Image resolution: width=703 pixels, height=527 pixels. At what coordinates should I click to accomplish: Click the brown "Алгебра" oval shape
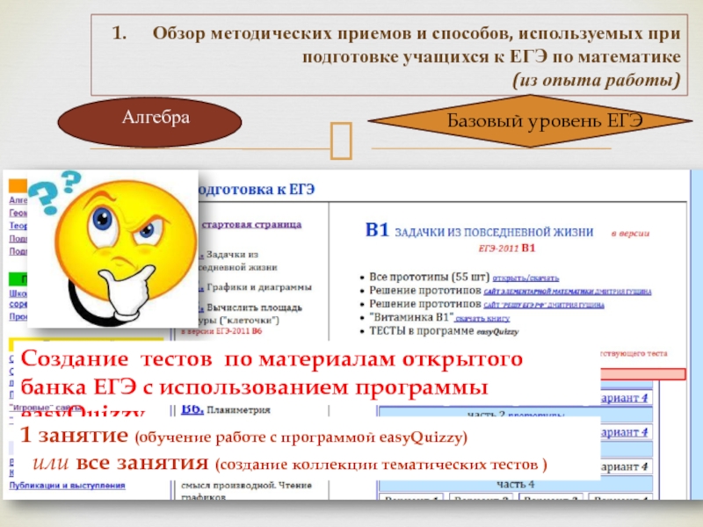[149, 122]
